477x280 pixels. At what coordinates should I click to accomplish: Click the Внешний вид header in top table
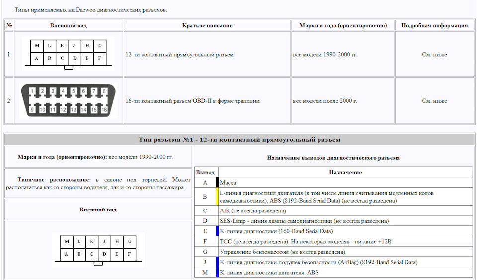click(69, 25)
